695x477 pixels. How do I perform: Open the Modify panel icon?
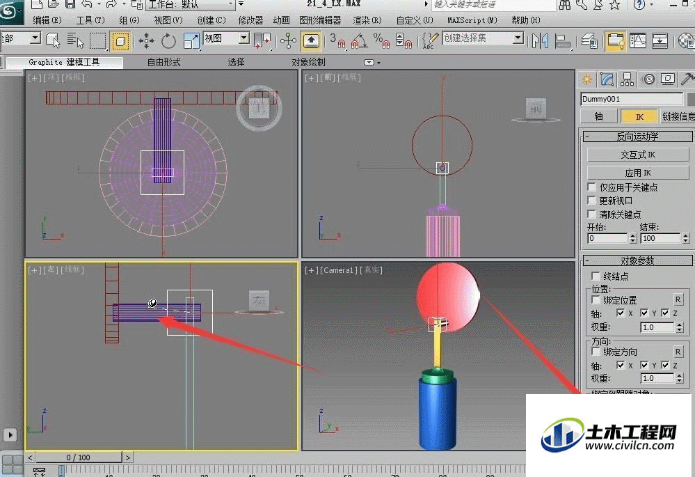pyautogui.click(x=607, y=79)
